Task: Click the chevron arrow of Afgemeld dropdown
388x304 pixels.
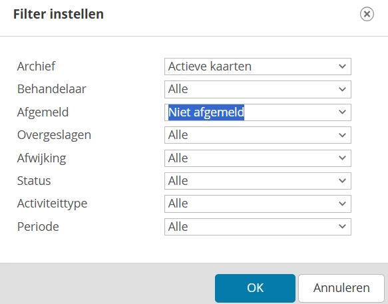Action: tap(342, 112)
